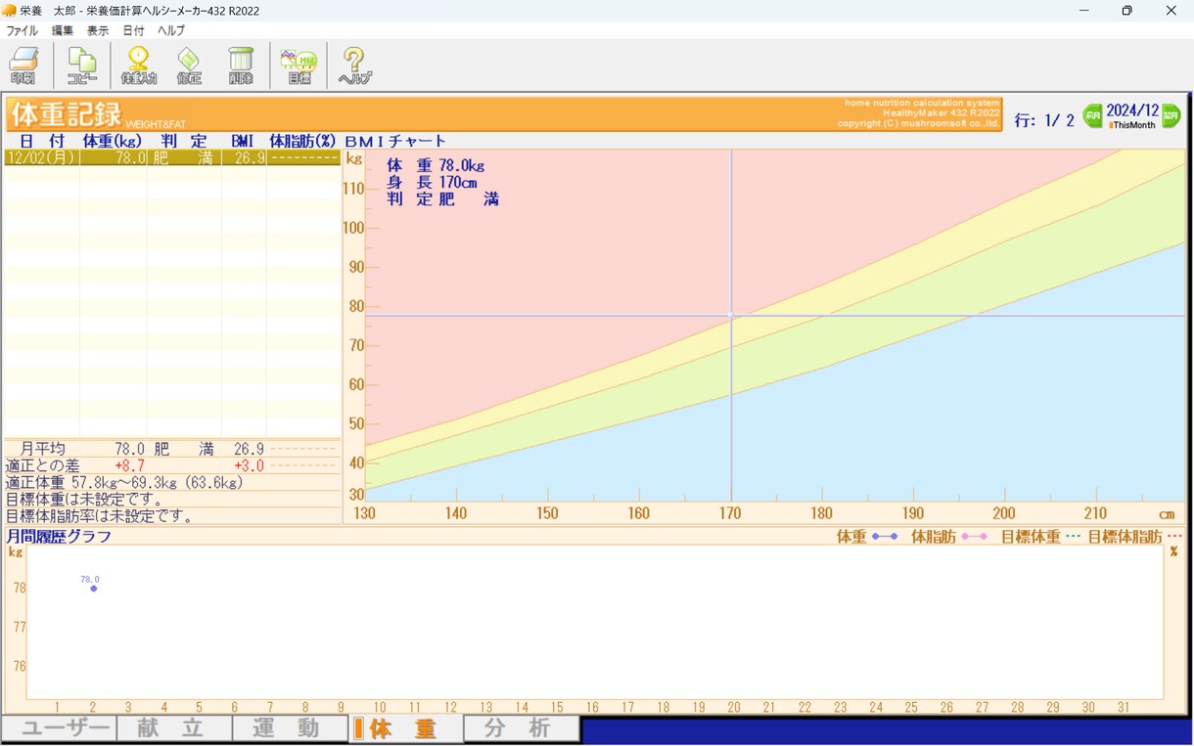Open the 編集 menu

63,30
